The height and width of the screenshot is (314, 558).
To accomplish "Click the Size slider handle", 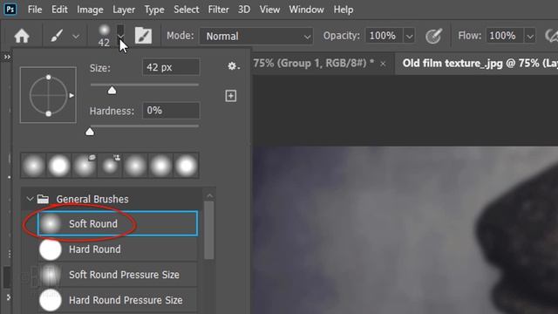I will (x=112, y=91).
